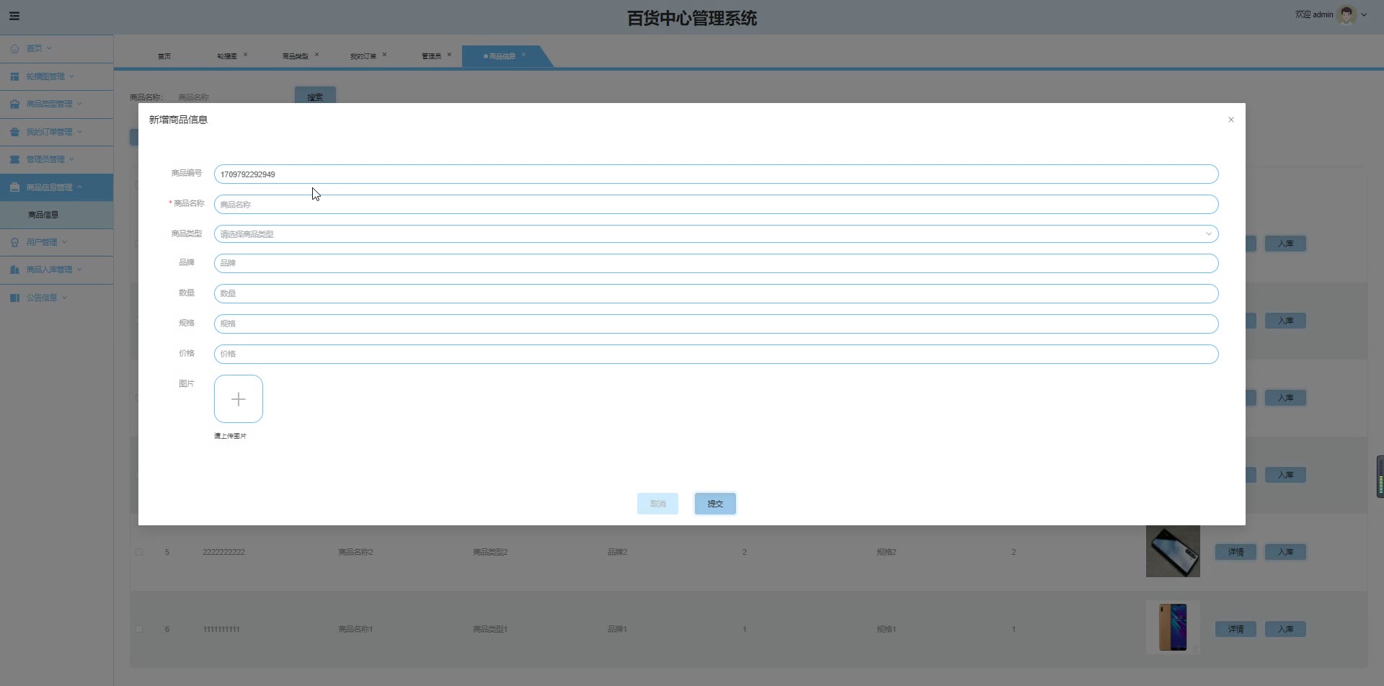Open the black phone thumbnail in row 5
1384x686 pixels.
coord(1173,551)
